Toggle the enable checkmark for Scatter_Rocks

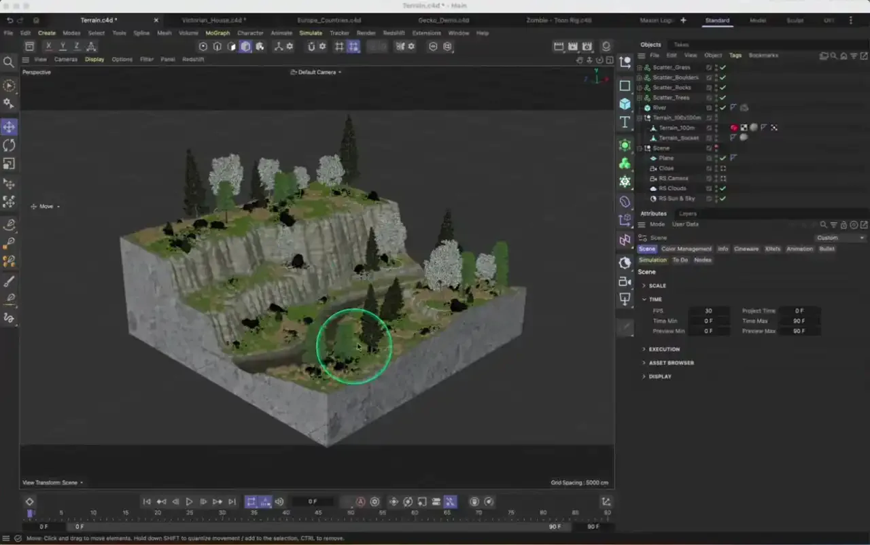point(723,88)
